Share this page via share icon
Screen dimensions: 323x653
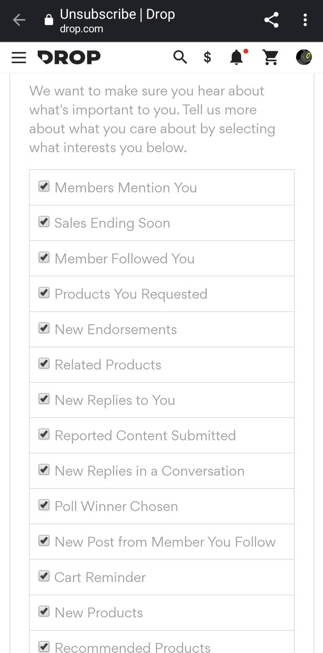coord(271,20)
